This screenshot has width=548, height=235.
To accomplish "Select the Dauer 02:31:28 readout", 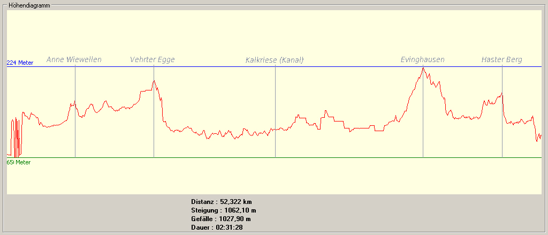I will click(x=217, y=228).
